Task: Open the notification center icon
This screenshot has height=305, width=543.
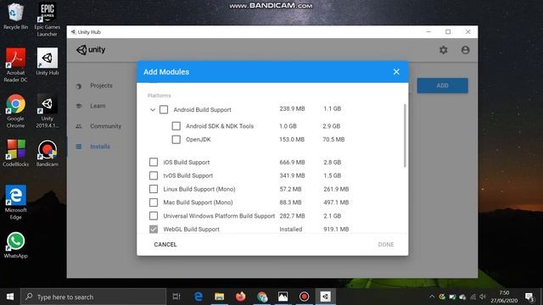Action: point(529,297)
